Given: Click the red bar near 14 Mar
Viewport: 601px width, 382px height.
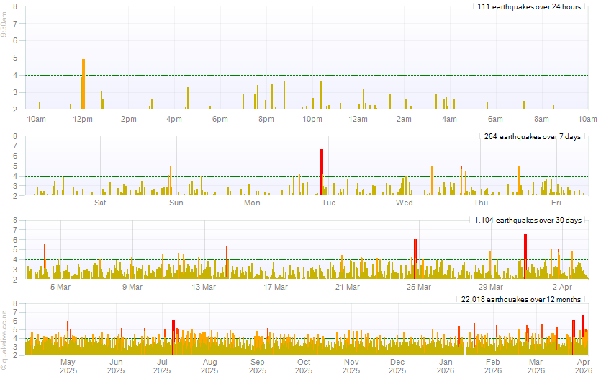Looking at the screenshot, I should pyautogui.click(x=227, y=262).
